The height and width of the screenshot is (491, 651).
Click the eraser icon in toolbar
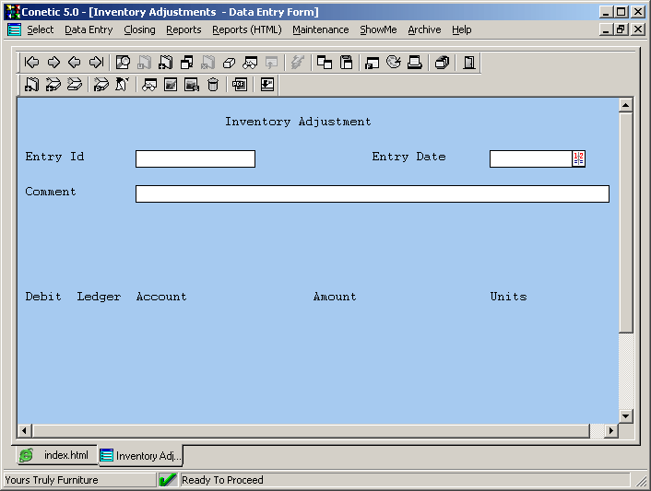tap(229, 63)
